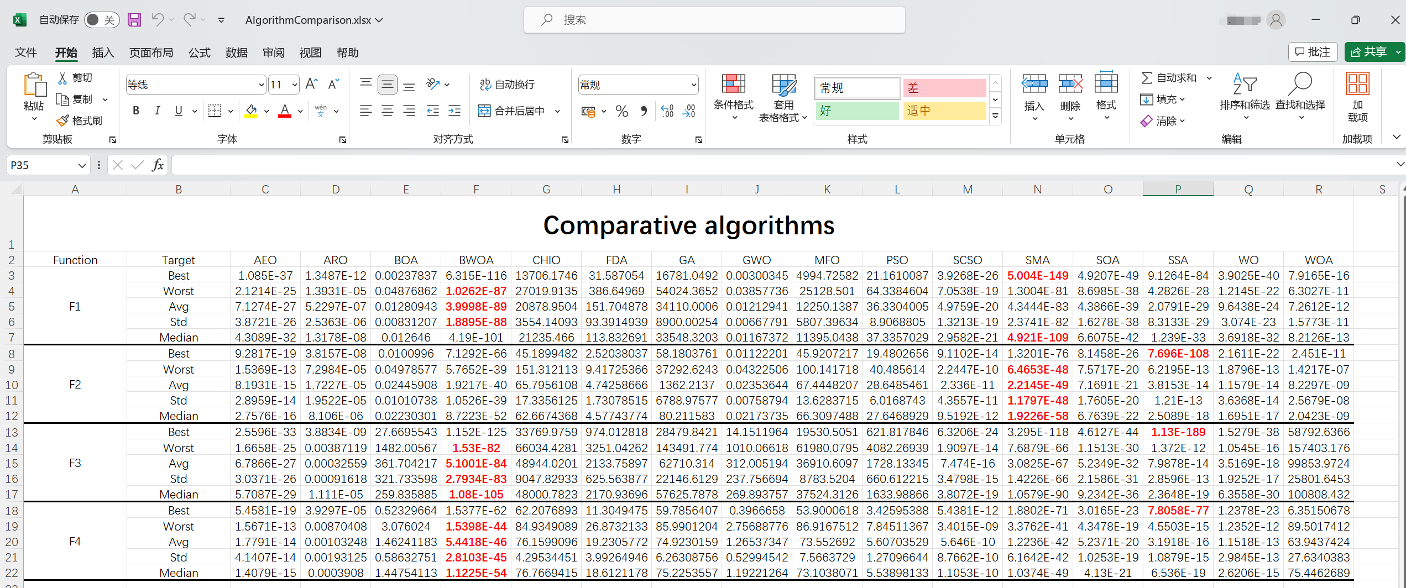This screenshot has height=588, width=1406.
Task: Click the Fill button (填充)
Action: (x=1162, y=99)
